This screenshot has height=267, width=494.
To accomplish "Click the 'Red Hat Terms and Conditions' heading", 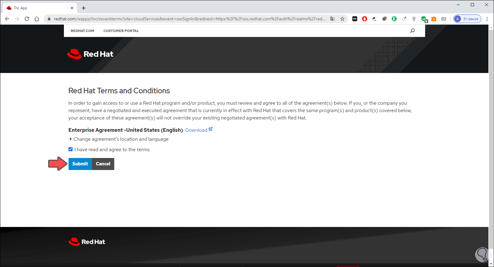I will pos(119,91).
